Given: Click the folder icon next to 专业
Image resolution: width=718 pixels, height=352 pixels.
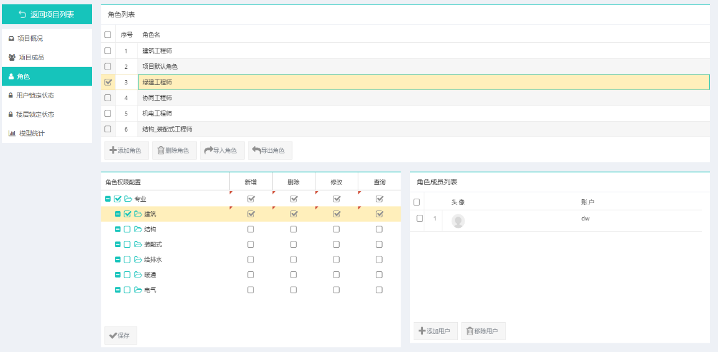Looking at the screenshot, I should pyautogui.click(x=128, y=199).
